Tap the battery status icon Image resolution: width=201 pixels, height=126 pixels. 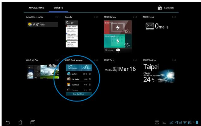tap(197, 122)
